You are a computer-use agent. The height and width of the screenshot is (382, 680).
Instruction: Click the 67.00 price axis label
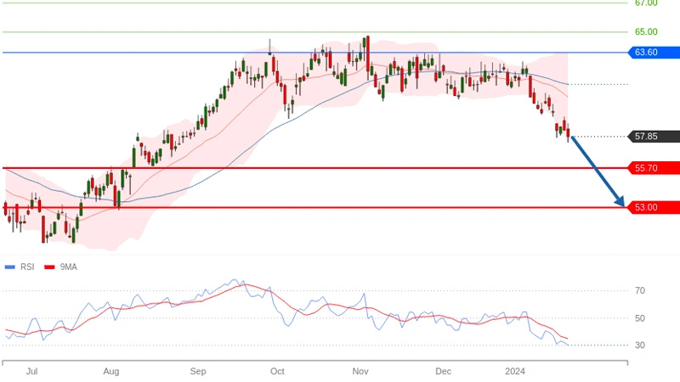click(x=645, y=3)
